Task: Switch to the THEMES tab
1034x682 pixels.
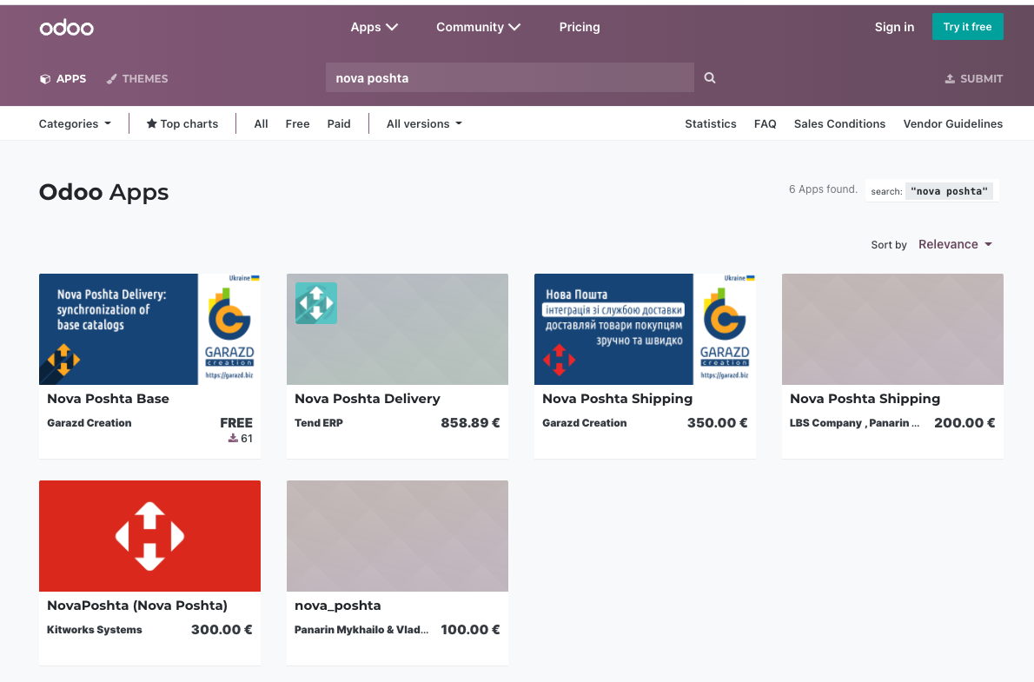Action: [137, 78]
